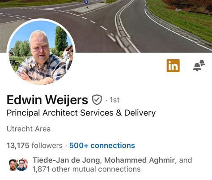The width and height of the screenshot is (212, 180).
Task: Open the 500+ connections link
Action: pyautogui.click(x=102, y=145)
